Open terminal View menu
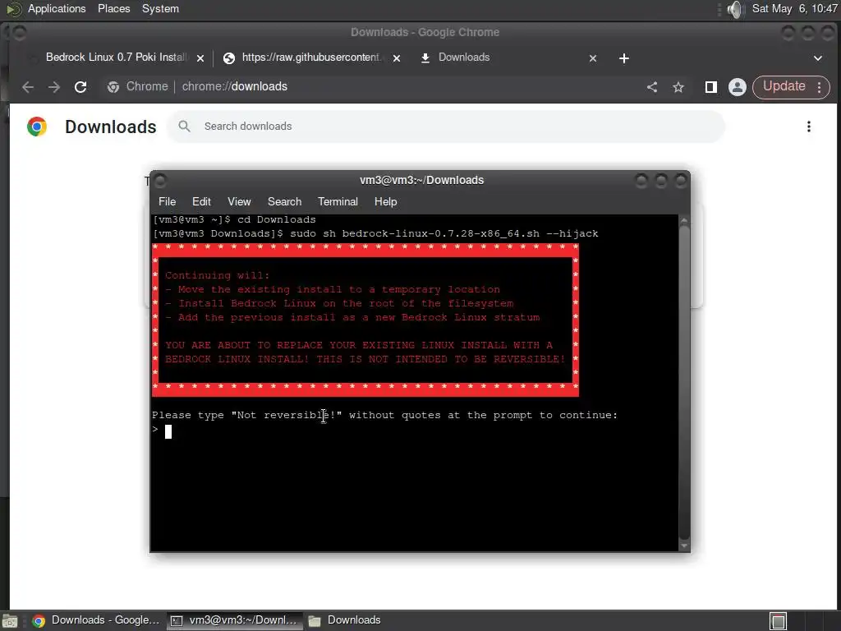This screenshot has width=841, height=631. click(x=239, y=202)
